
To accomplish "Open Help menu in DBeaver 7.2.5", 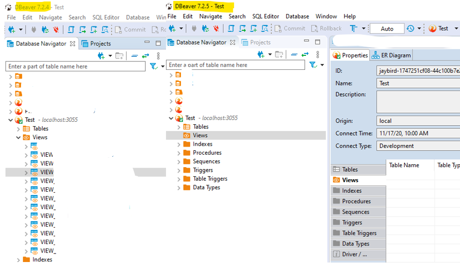I will pos(349,16).
